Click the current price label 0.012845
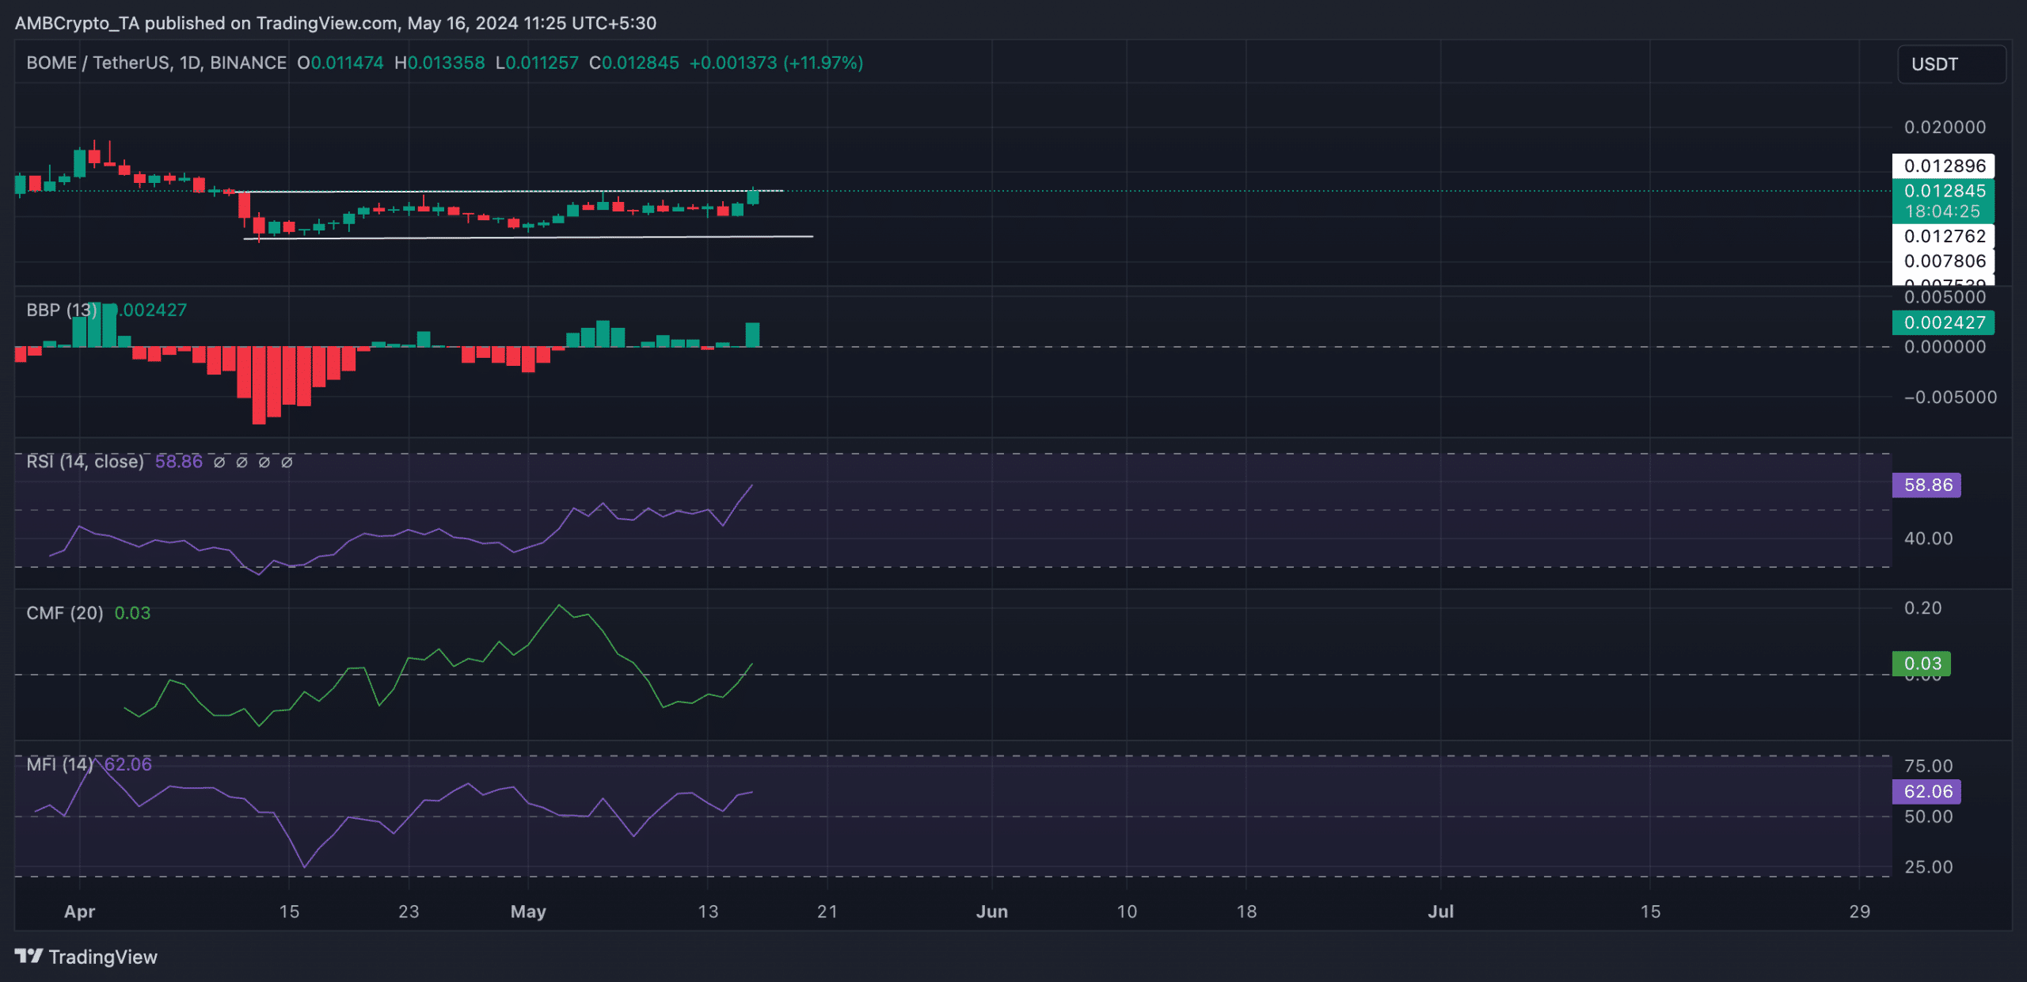 [1944, 191]
